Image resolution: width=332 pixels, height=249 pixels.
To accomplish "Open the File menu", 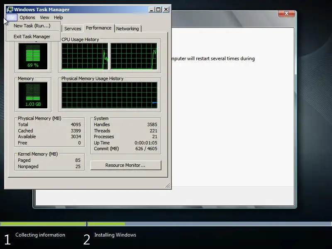I will coord(12,17).
